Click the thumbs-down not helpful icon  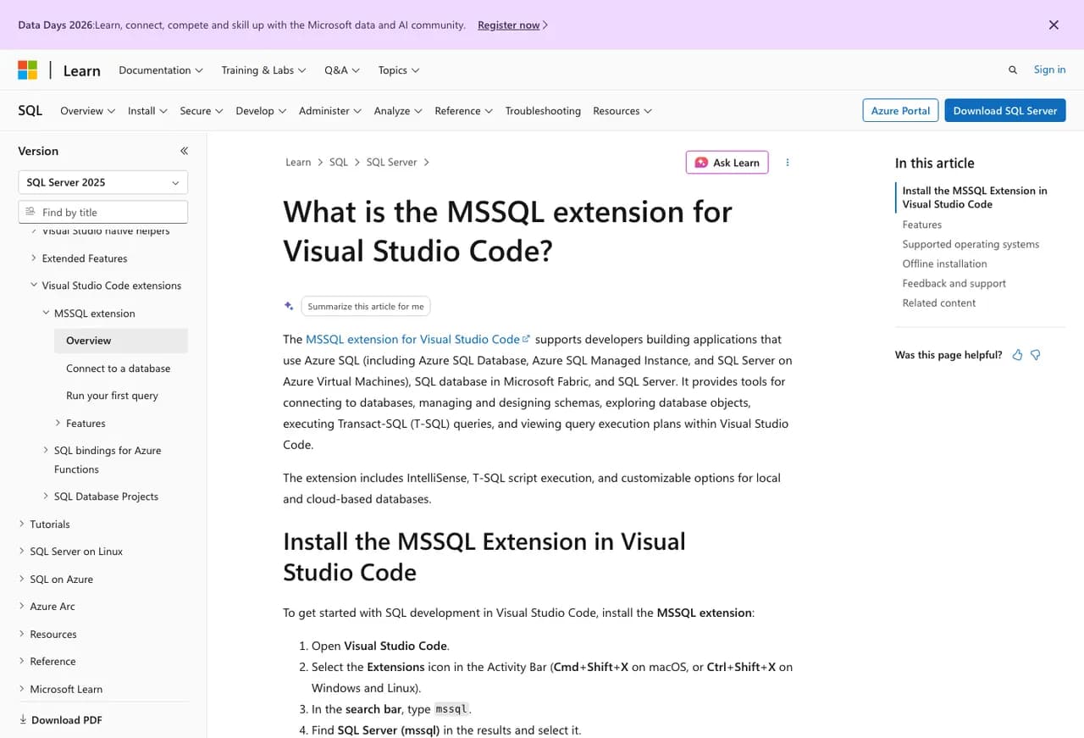[x=1035, y=355]
